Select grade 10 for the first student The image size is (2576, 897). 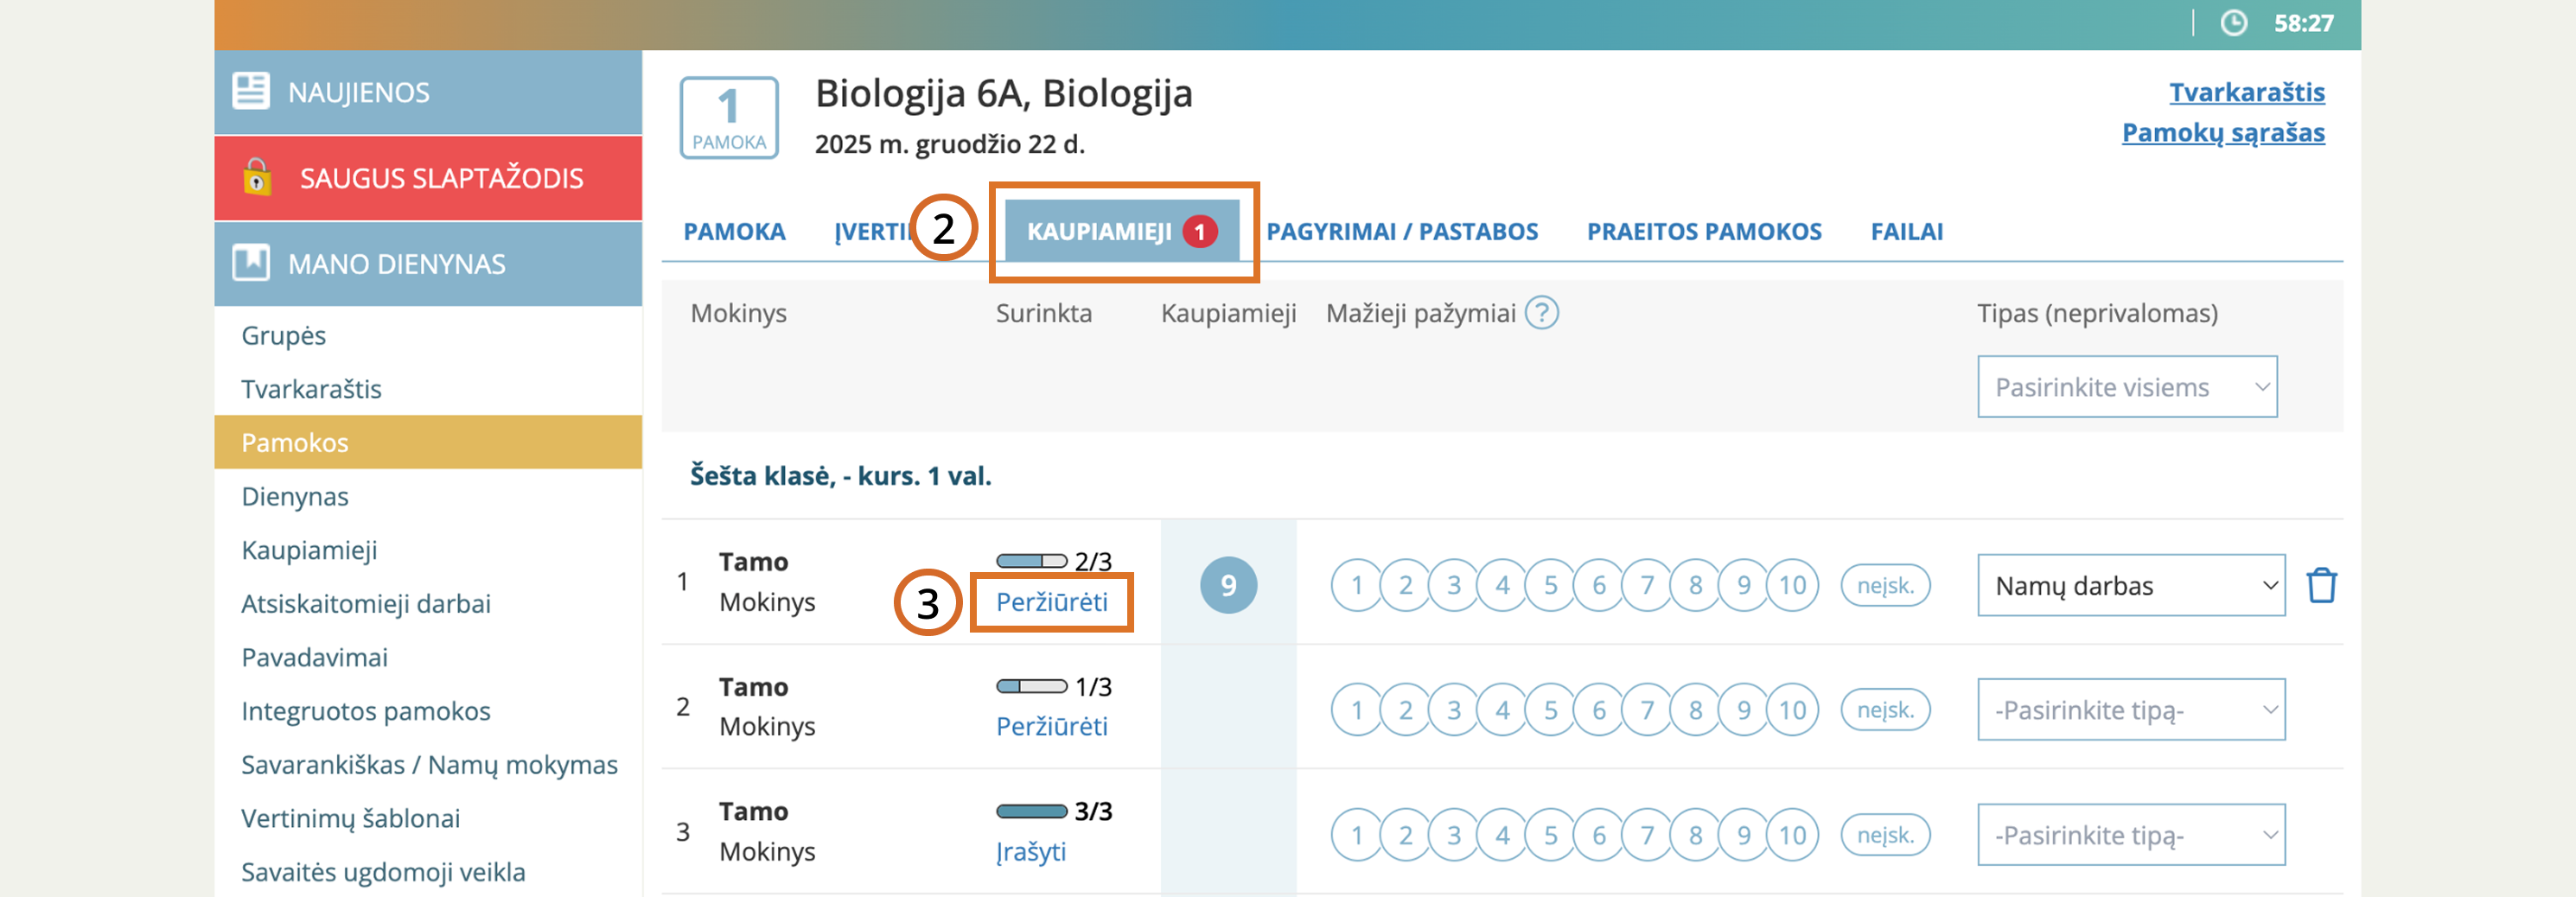pos(1791,585)
